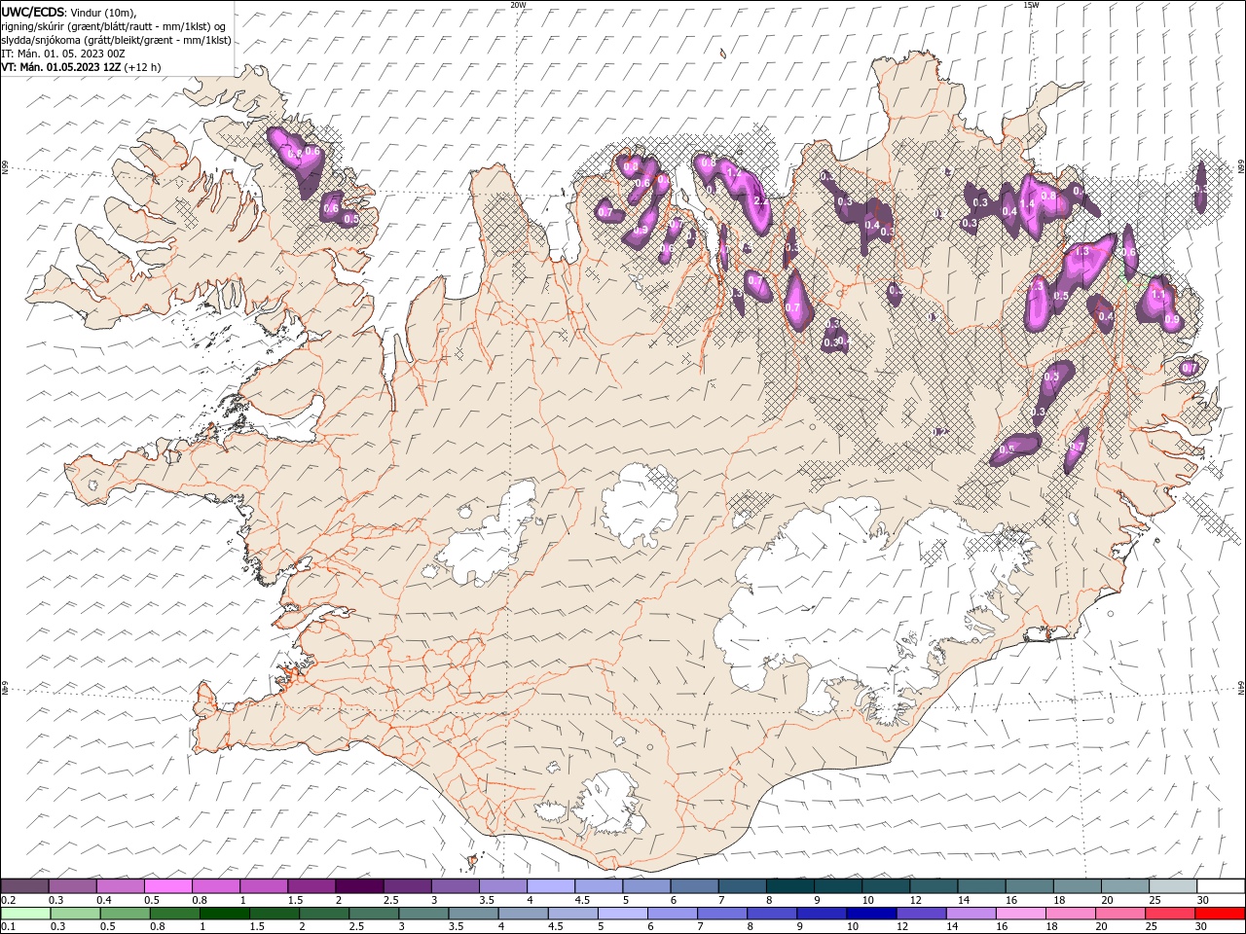
Task: Click the '0.2' label in the snow legend
Action: click(8, 900)
